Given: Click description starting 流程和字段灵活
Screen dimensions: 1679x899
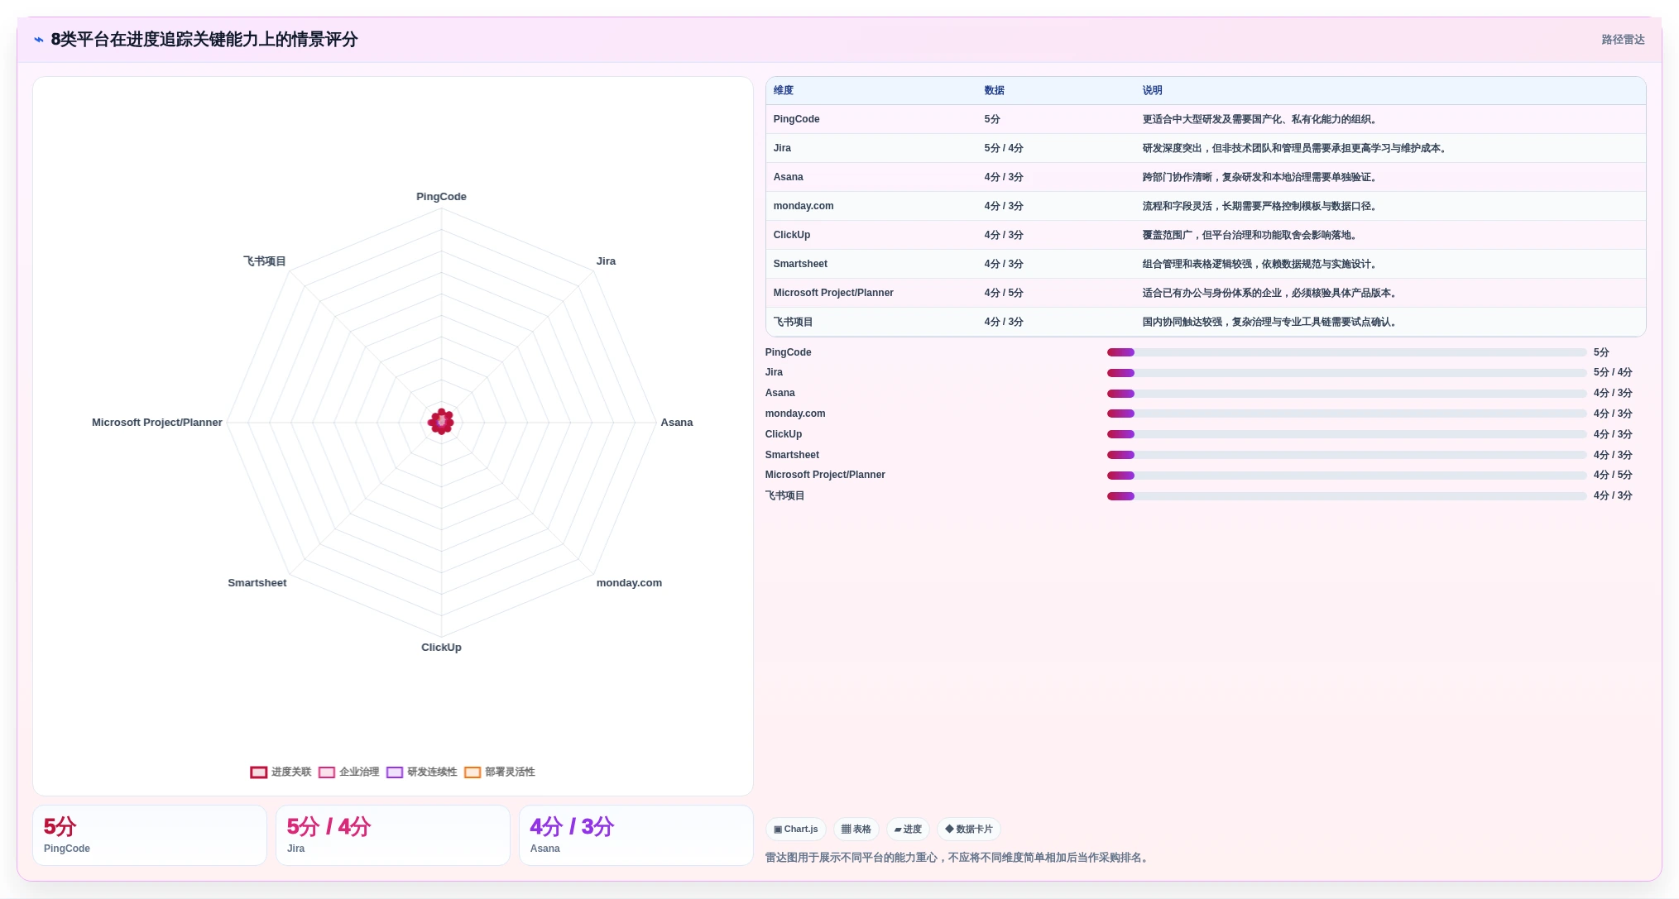Looking at the screenshot, I should (1261, 206).
